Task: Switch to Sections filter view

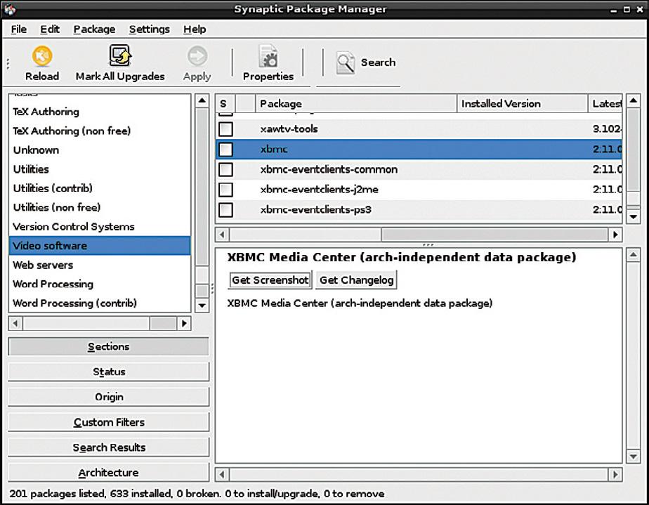Action: (108, 346)
